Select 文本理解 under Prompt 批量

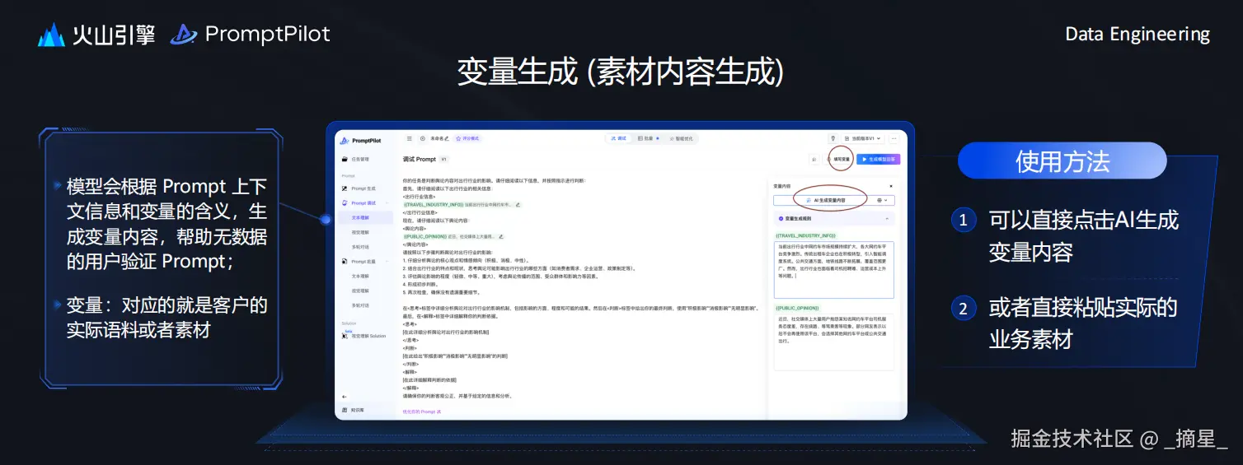tap(360, 276)
